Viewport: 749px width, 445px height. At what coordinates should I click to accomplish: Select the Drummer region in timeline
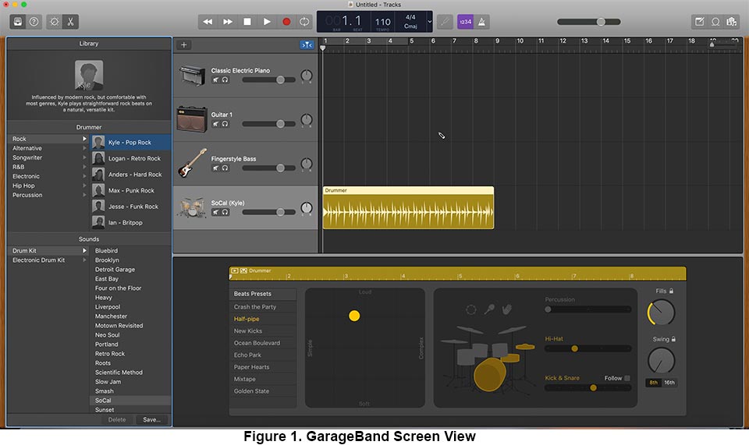point(408,208)
